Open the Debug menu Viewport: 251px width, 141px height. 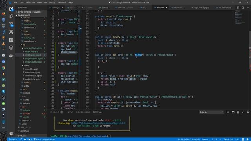(52, 2)
